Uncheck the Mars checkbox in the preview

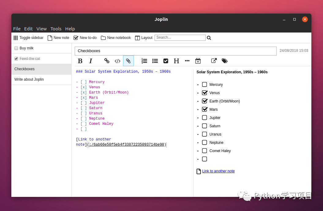[x=205, y=109]
